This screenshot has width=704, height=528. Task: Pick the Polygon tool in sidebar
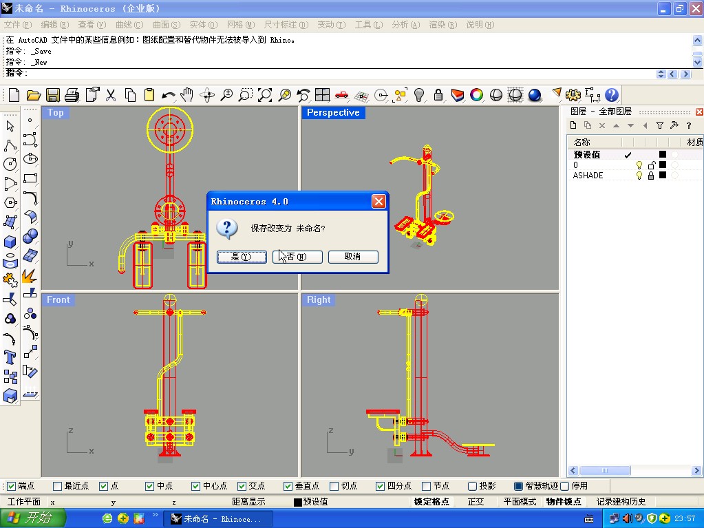(10, 203)
